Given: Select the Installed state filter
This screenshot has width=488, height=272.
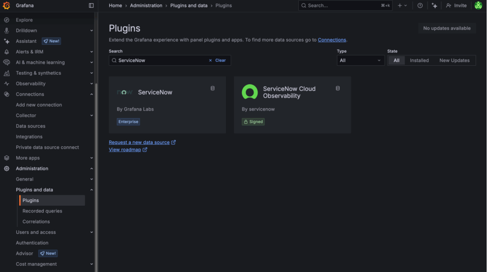Looking at the screenshot, I should pyautogui.click(x=419, y=60).
